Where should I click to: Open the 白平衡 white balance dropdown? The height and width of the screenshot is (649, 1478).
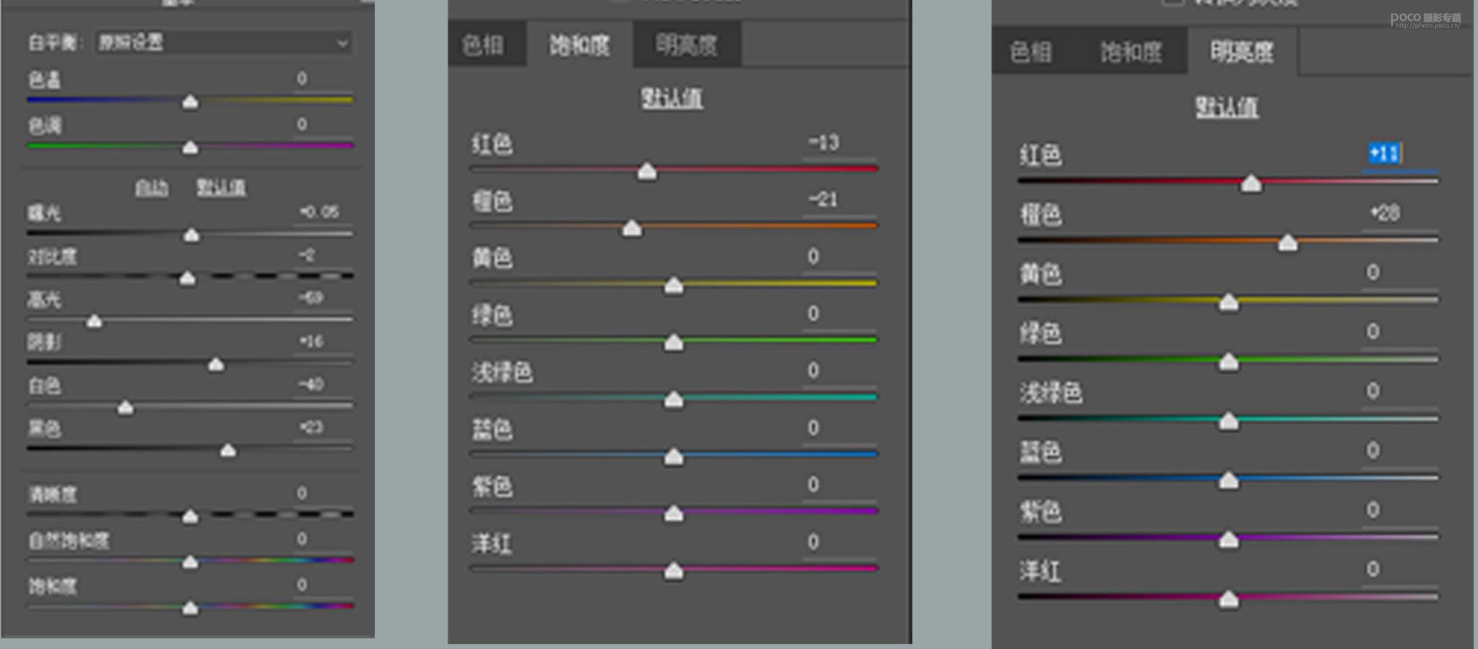[x=224, y=43]
